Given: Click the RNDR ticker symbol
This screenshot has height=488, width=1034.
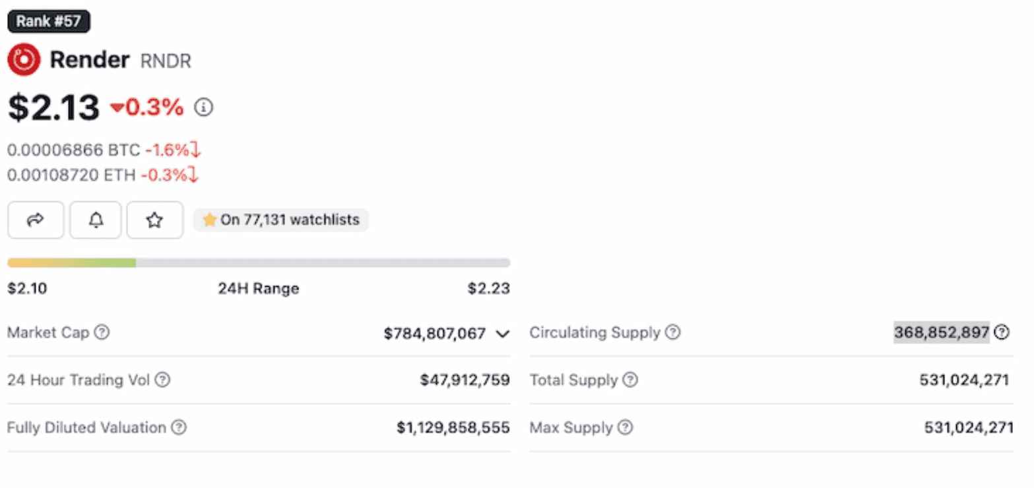Looking at the screenshot, I should pos(166,61).
